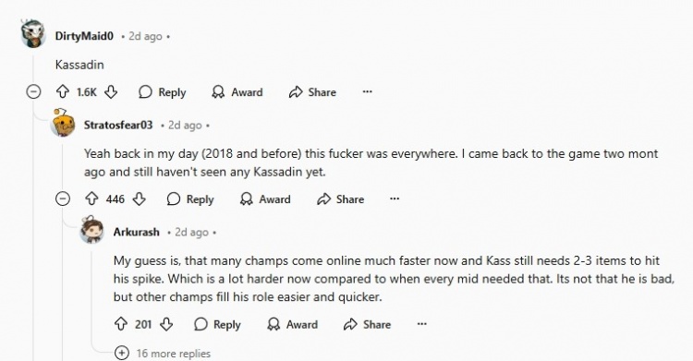Open DirtyMaid0's avatar profile picture
Screen dimensions: 693x361
(x=33, y=33)
